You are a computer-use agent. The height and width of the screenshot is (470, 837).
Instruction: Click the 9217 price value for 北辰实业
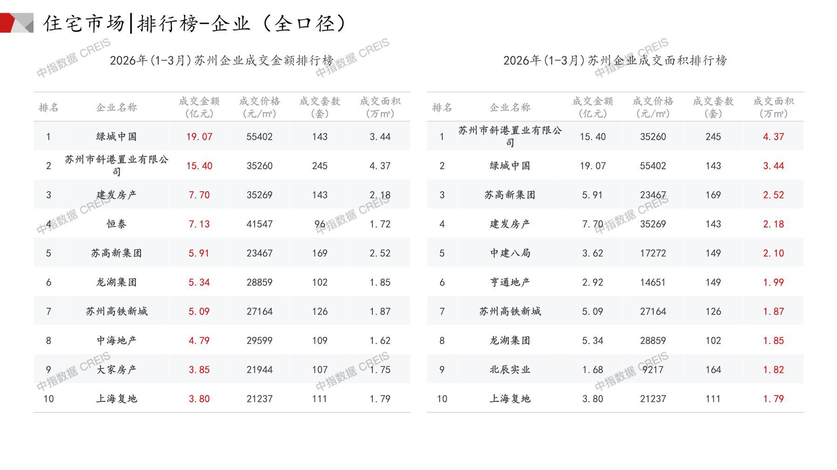[653, 369]
